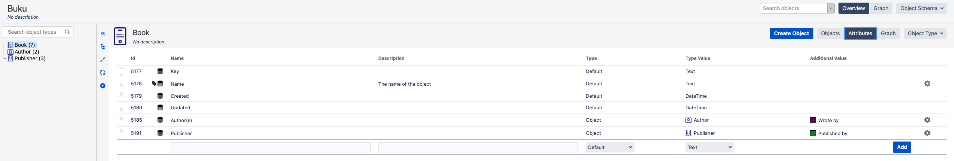Click the object type hierarchy tree icon
954x161 pixels.
pyautogui.click(x=103, y=46)
